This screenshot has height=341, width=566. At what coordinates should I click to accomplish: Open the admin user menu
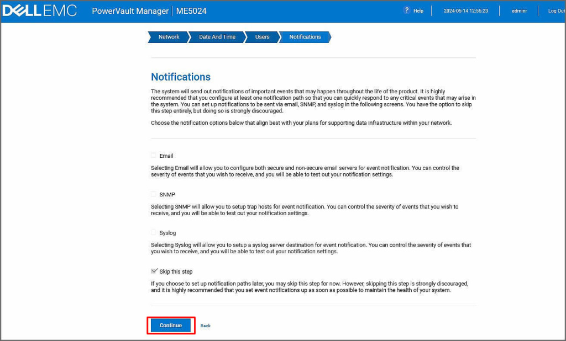coord(519,11)
